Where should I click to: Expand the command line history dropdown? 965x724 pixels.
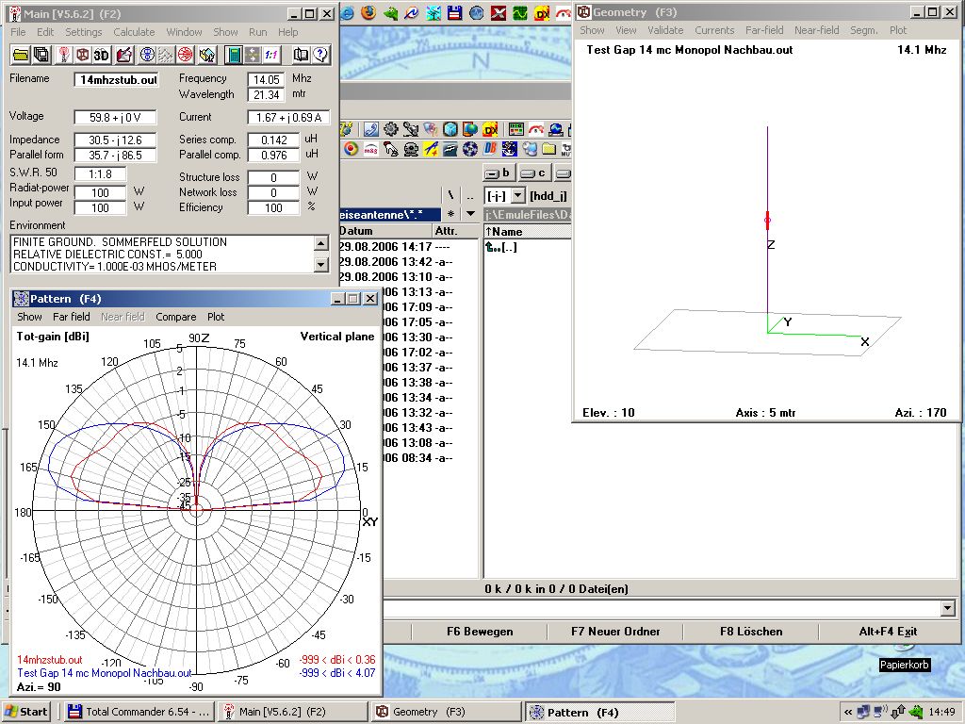(x=948, y=609)
